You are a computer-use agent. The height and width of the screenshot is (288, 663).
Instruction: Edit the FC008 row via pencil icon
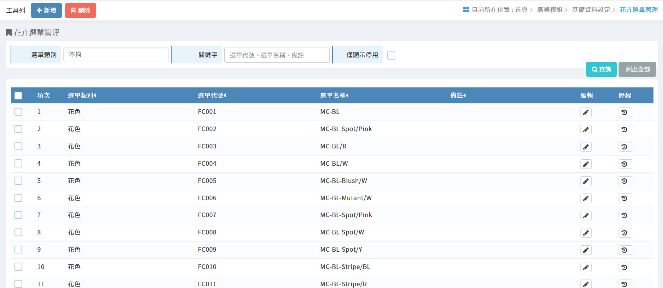(586, 233)
